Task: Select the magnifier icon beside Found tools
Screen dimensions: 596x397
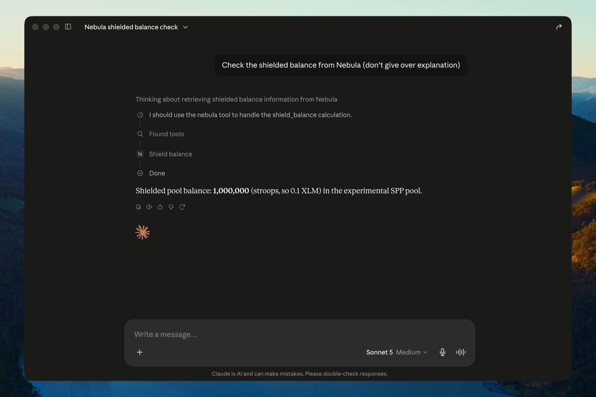Action: point(140,134)
